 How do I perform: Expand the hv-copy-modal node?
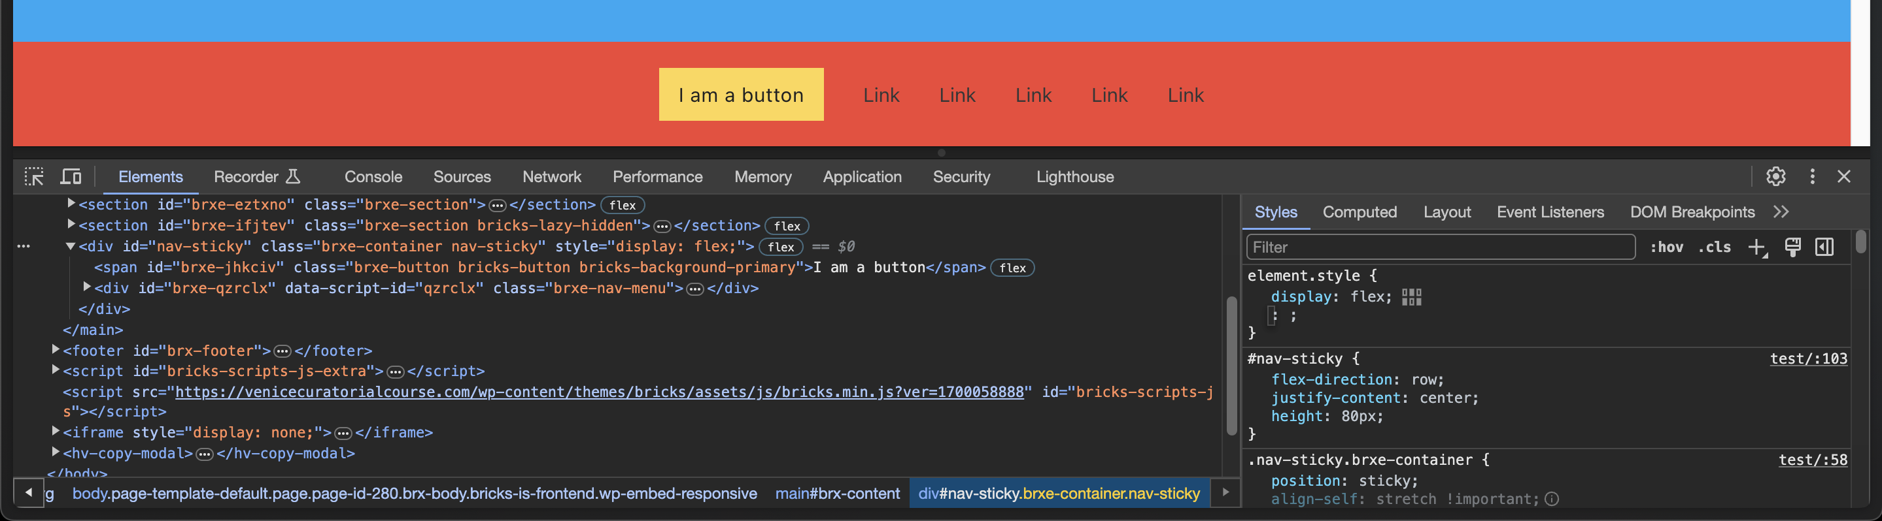[56, 452]
